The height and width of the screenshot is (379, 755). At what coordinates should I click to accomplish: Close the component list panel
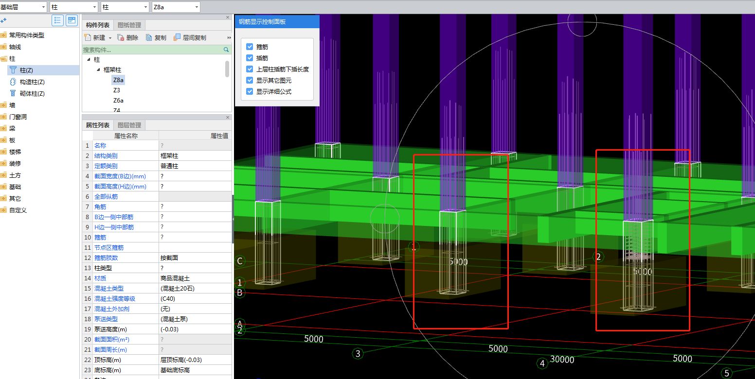coord(228,17)
